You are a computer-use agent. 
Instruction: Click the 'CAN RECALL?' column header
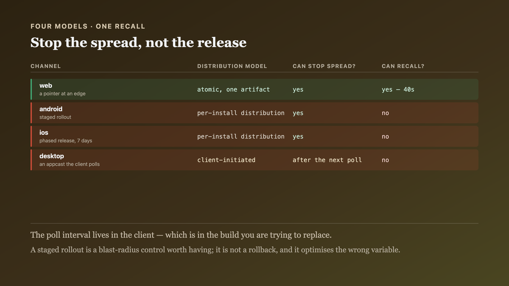(403, 66)
